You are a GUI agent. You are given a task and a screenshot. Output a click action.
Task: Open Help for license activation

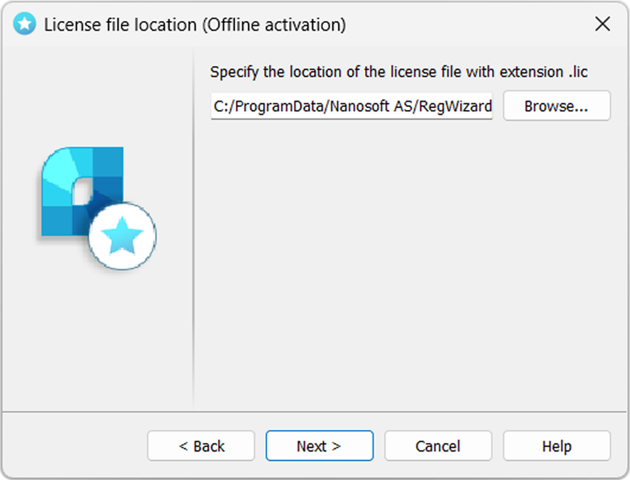tap(557, 445)
